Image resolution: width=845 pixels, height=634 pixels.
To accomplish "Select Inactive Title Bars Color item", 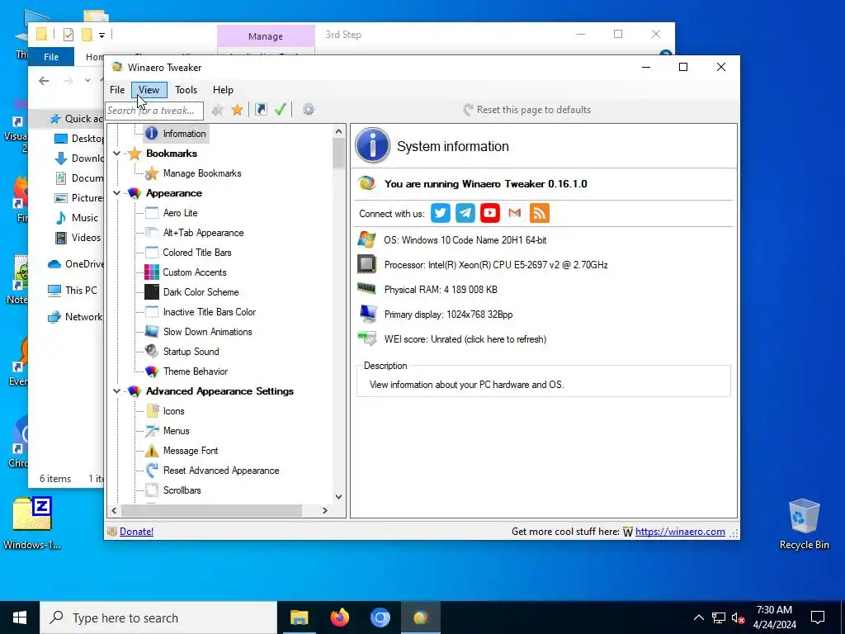I will (209, 311).
